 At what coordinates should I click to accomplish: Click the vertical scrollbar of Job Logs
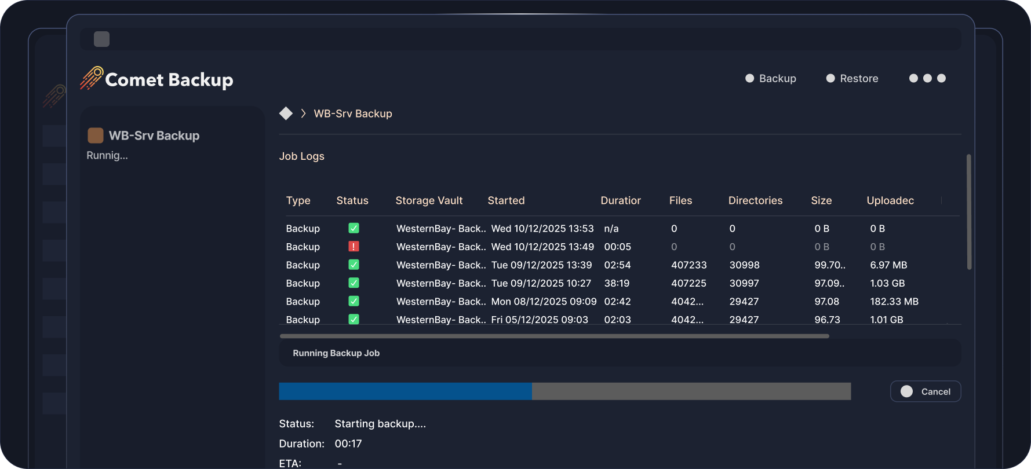click(x=969, y=212)
